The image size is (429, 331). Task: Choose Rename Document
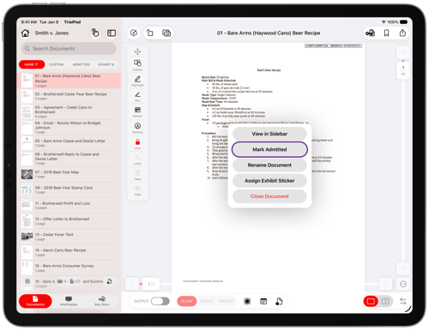[269, 165]
